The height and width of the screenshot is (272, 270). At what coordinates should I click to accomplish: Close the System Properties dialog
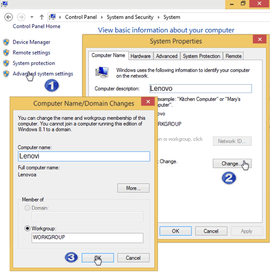pyautogui.click(x=260, y=40)
